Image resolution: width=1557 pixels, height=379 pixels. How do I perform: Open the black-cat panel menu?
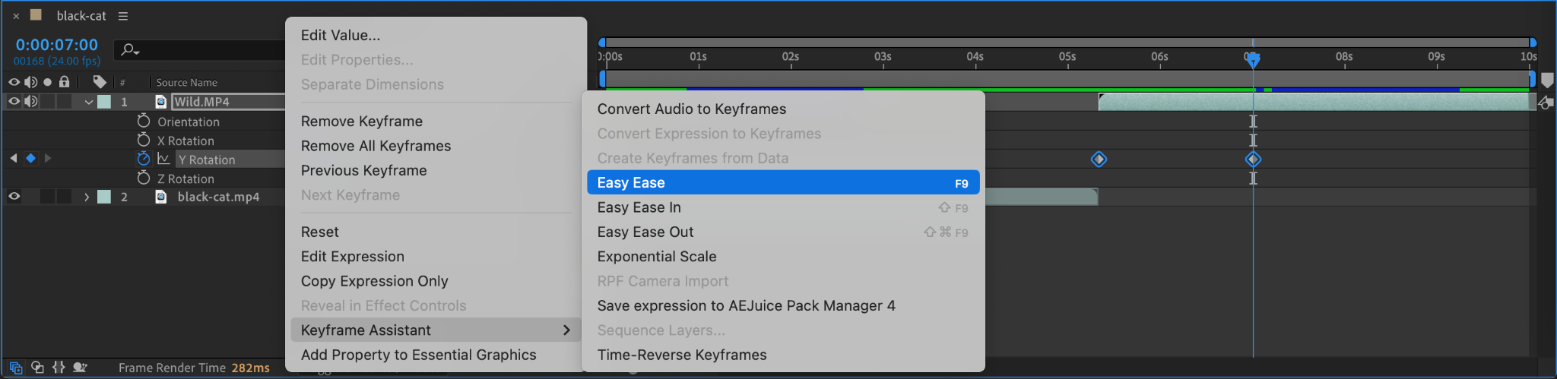123,16
